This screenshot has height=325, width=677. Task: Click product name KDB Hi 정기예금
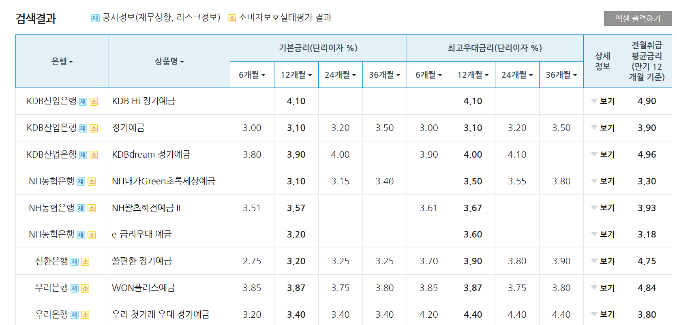coord(144,101)
